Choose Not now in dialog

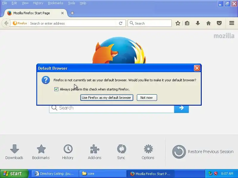[147, 98]
